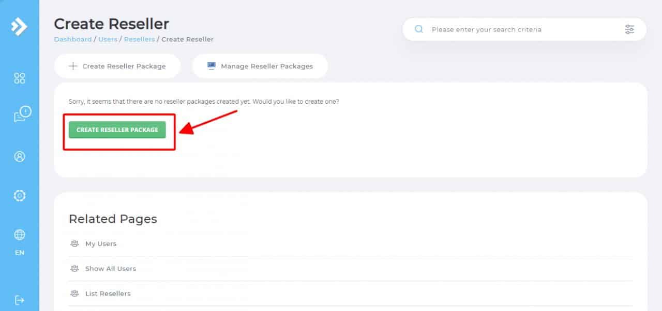Viewport: 662px width, 311px height.
Task: Expand the Show All Users row
Action: (x=111, y=268)
